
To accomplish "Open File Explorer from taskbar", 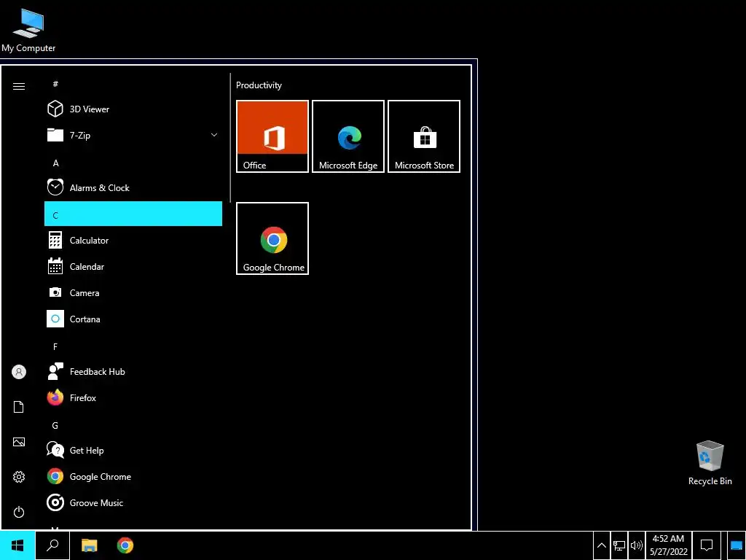I will [89, 545].
